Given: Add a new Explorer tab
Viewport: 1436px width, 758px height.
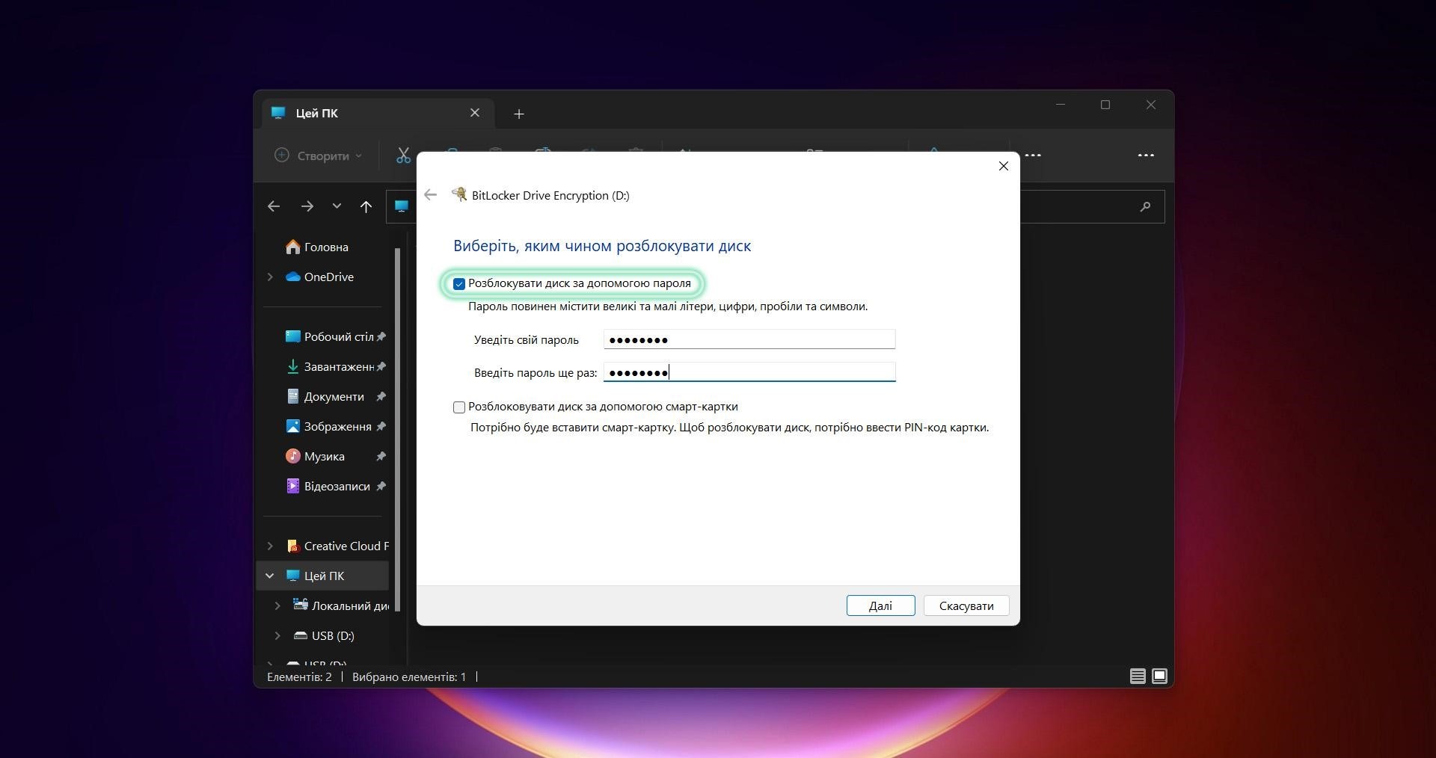Looking at the screenshot, I should (519, 114).
